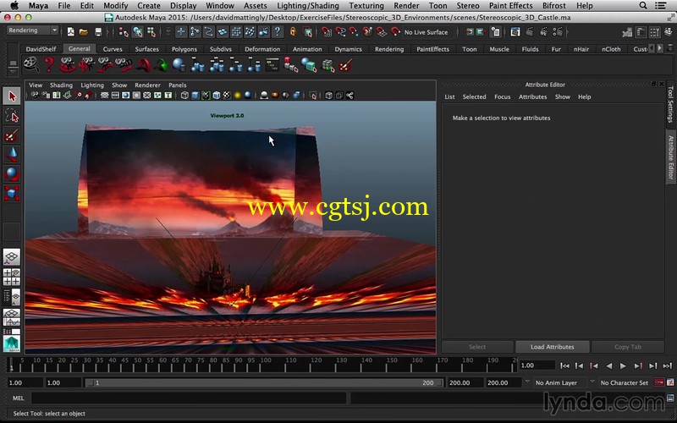The height and width of the screenshot is (423, 677).
Task: Pick the cube scale tool in toolbox
Action: point(12,194)
